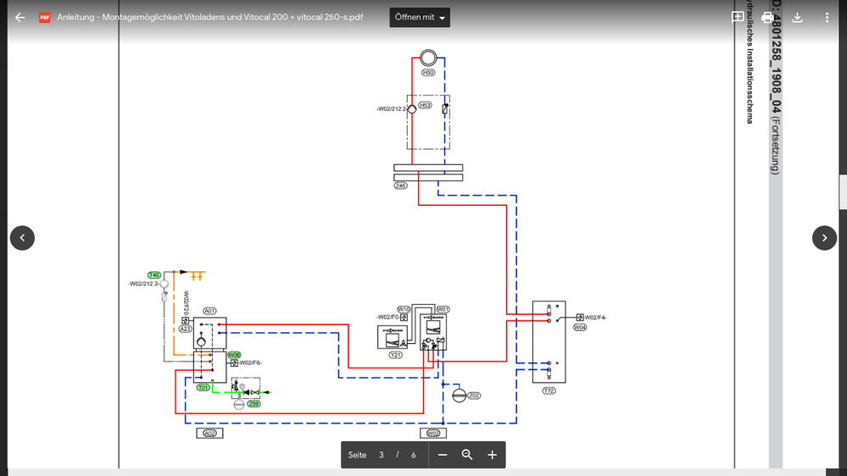Open the 'Öffnen mit' dropdown
The height and width of the screenshot is (476, 847).
(420, 17)
